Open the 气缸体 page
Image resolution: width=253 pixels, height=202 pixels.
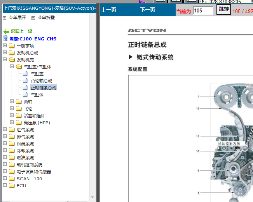pos(37,95)
